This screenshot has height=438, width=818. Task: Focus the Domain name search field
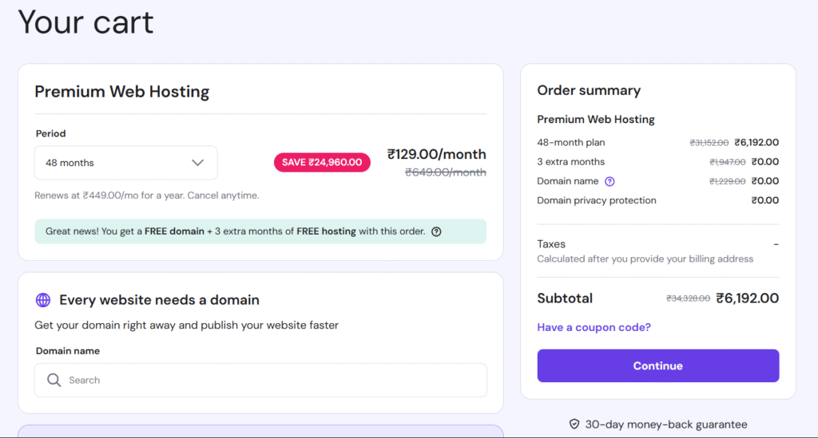click(272, 381)
